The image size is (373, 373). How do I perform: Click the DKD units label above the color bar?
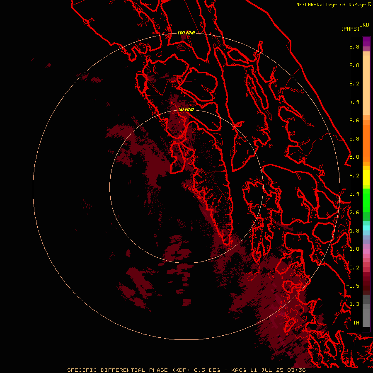(364, 25)
